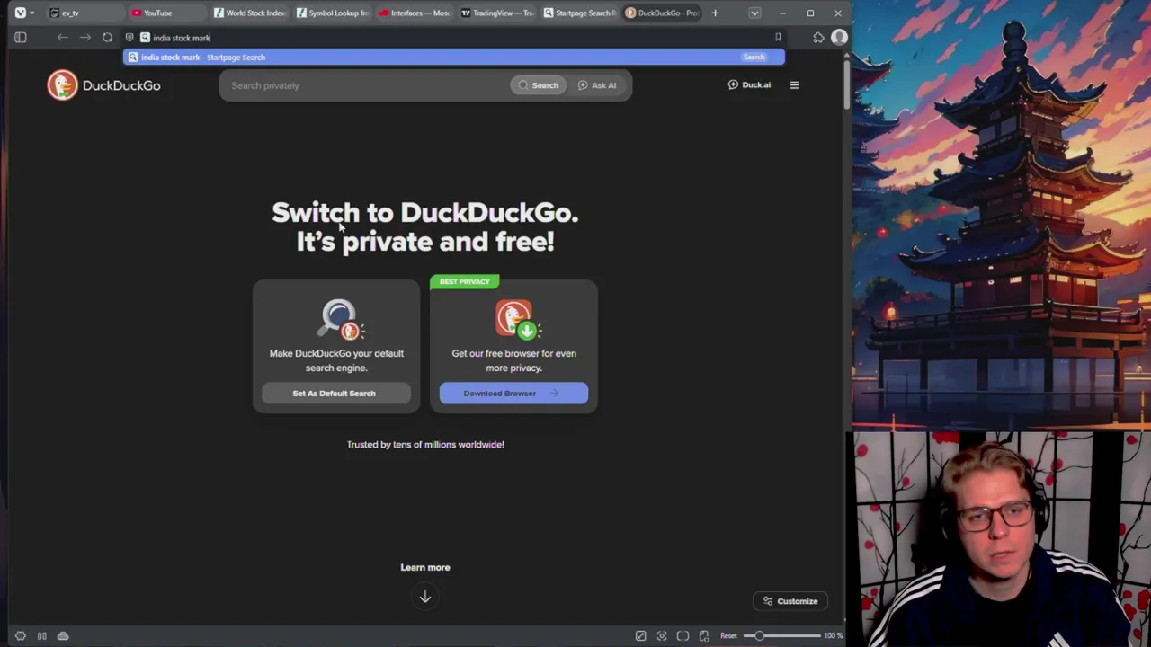Click the Ask AI button

point(597,85)
